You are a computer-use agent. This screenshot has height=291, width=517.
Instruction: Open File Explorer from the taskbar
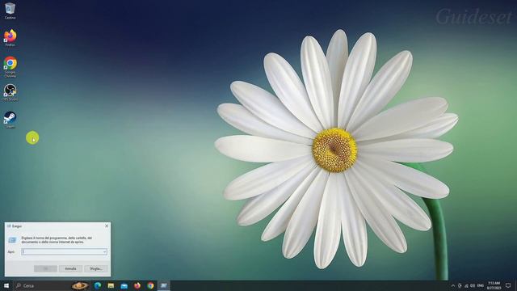click(x=111, y=285)
